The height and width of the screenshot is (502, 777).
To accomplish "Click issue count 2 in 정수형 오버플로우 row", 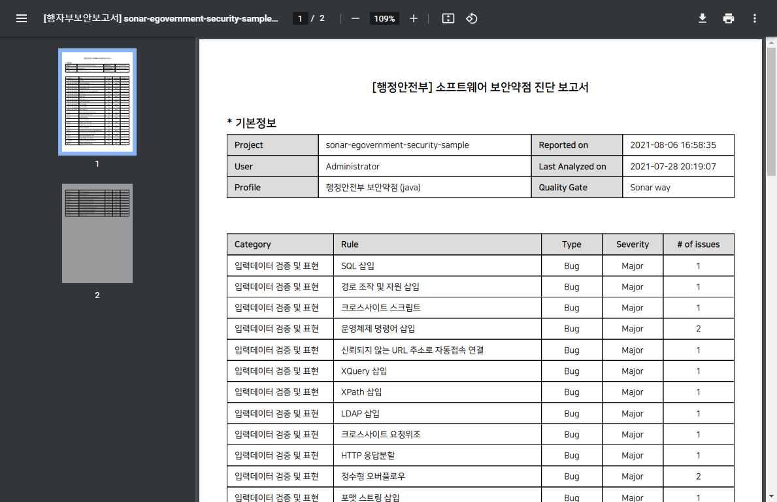I will [698, 477].
